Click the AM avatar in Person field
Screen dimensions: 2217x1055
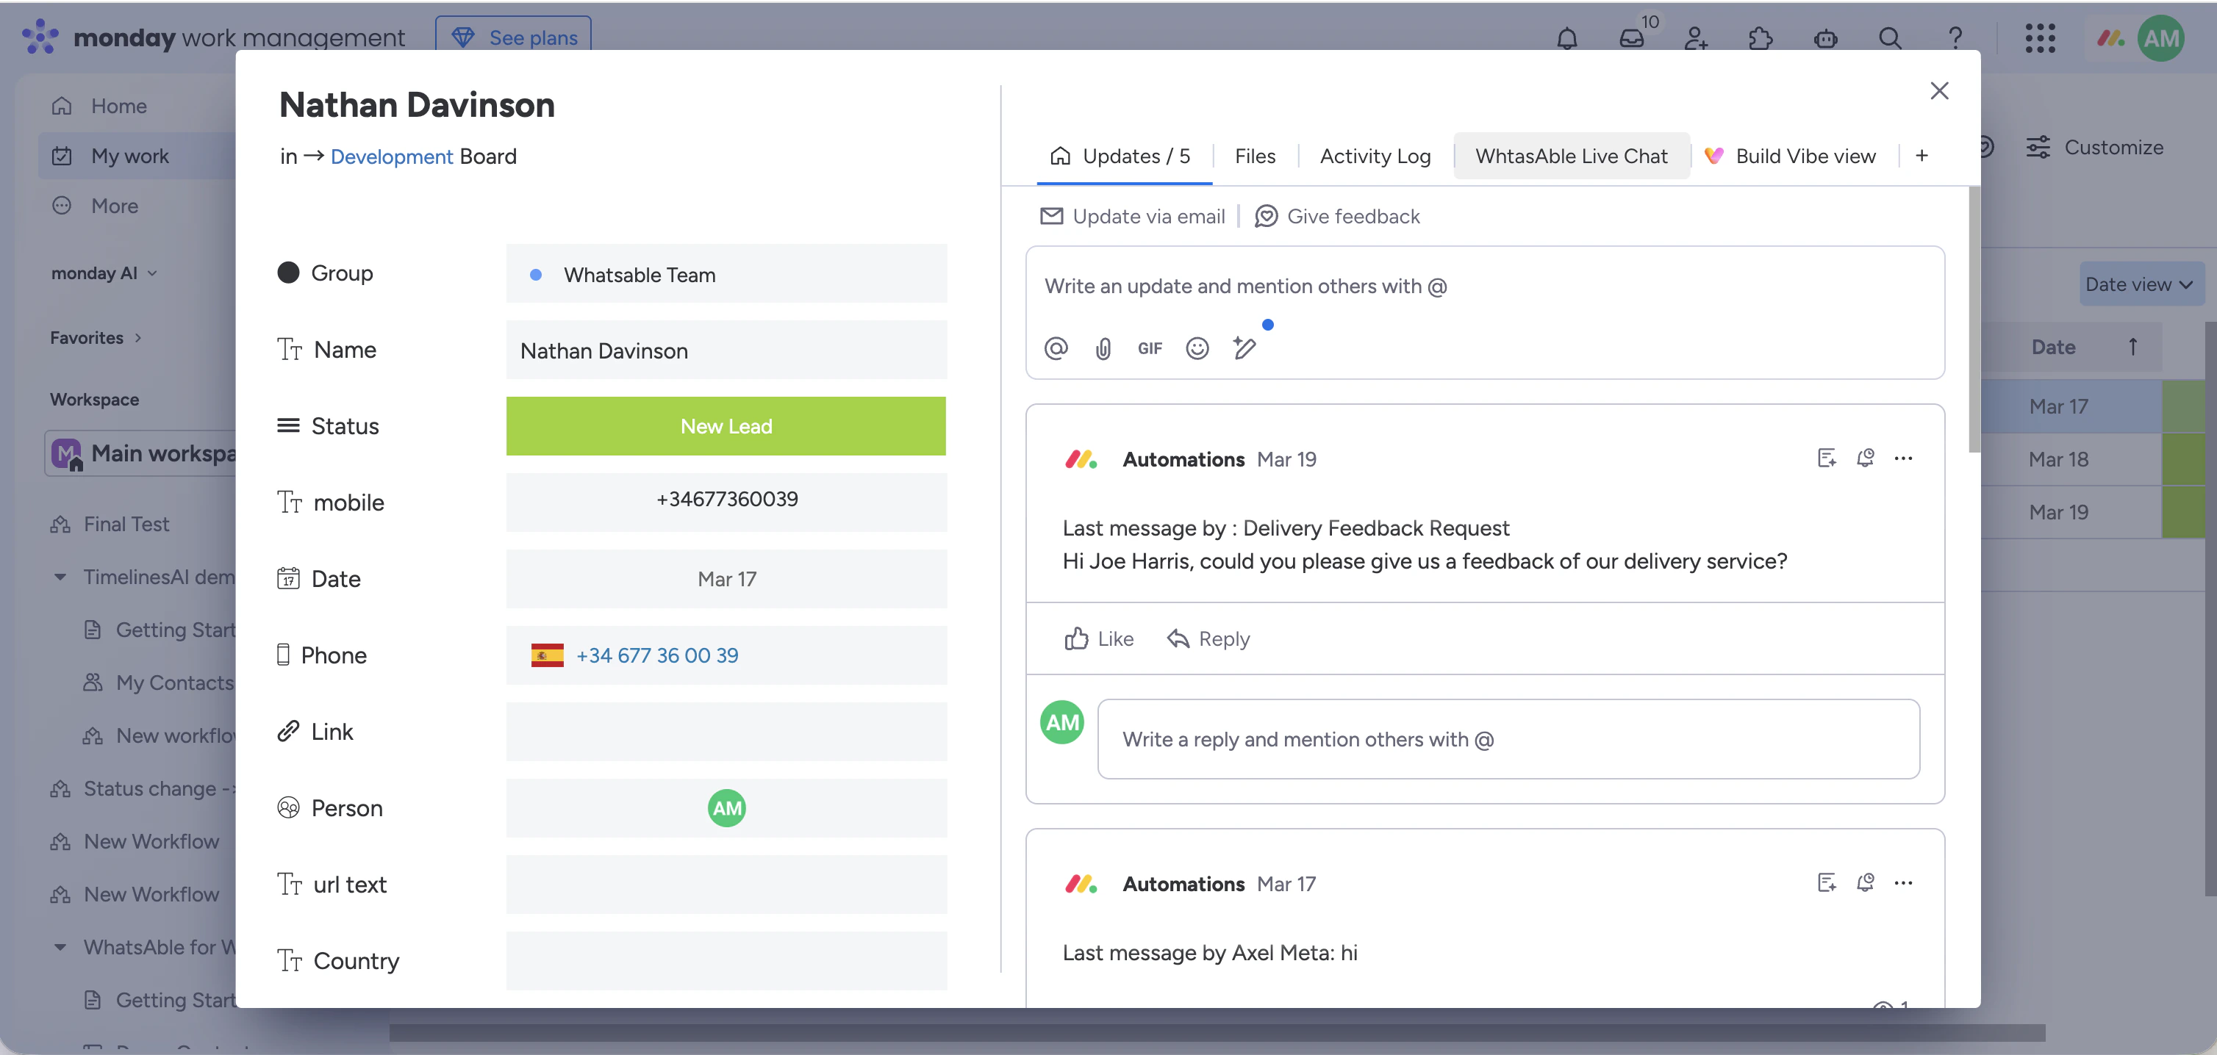click(x=726, y=807)
